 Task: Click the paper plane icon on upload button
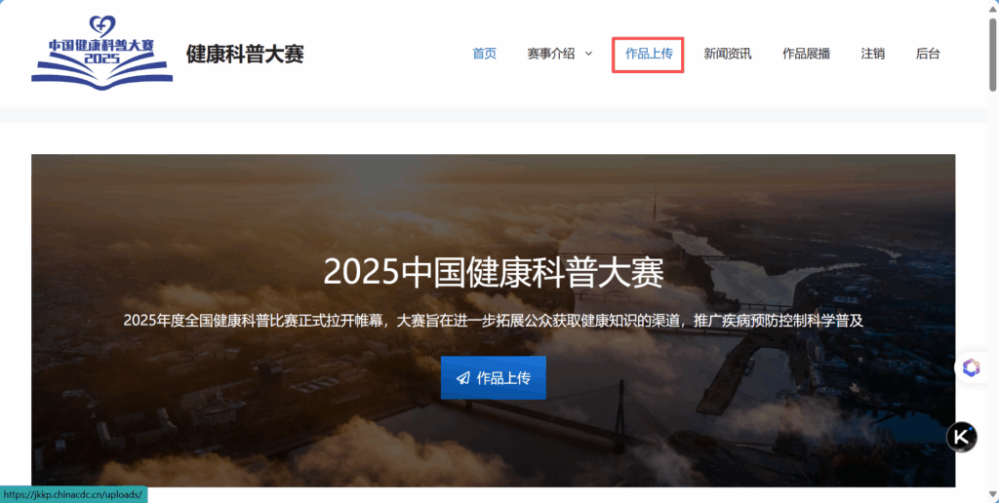point(463,378)
